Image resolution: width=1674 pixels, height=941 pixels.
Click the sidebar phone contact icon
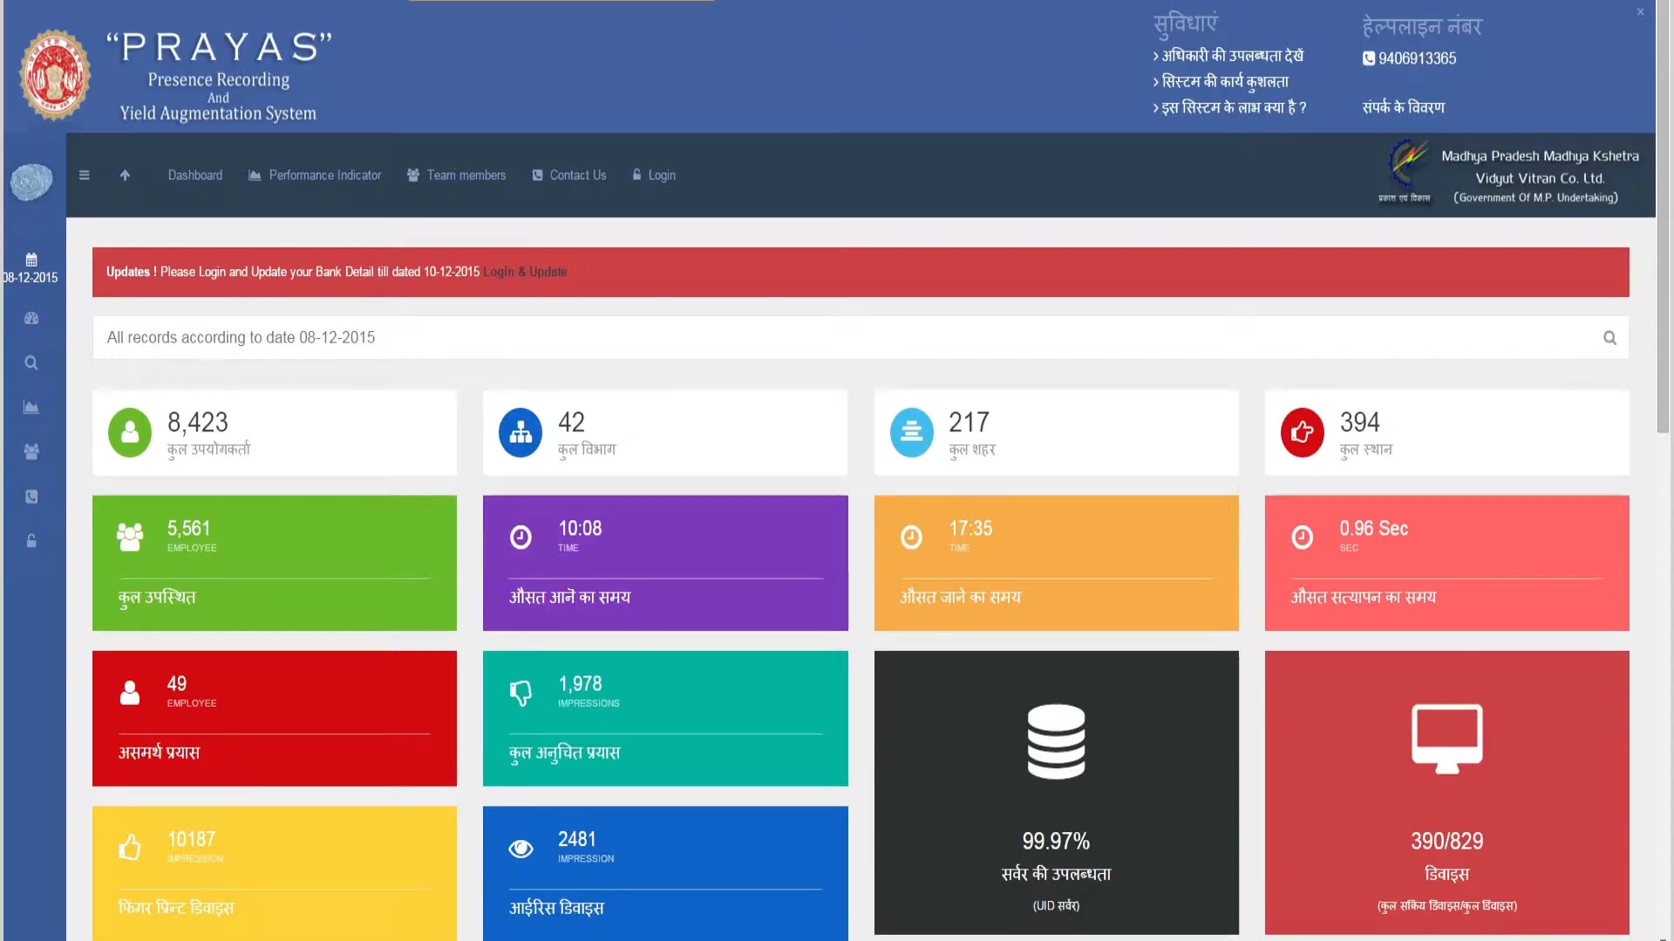point(31,497)
